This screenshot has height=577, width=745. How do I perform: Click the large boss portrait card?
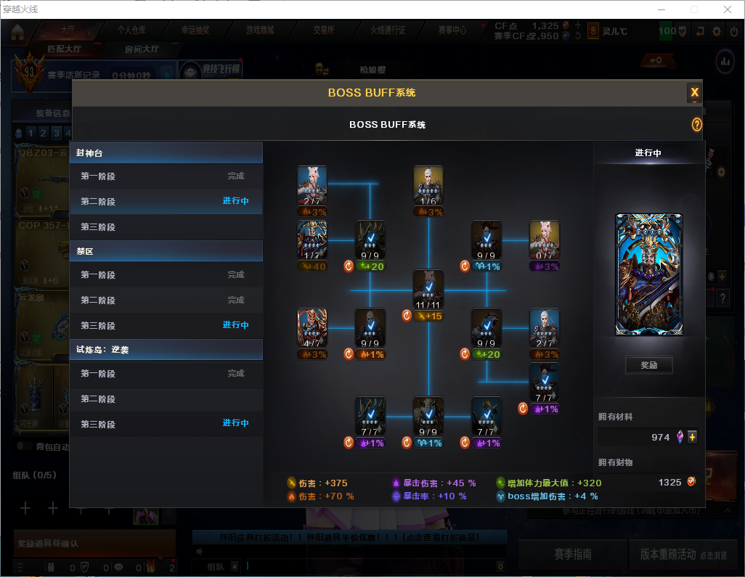[648, 274]
